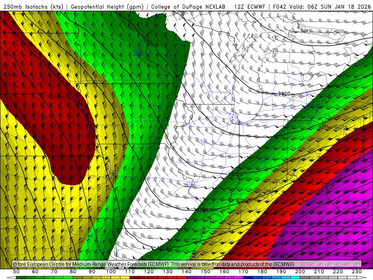Click the 10080 height contour label

coord(204,210)
